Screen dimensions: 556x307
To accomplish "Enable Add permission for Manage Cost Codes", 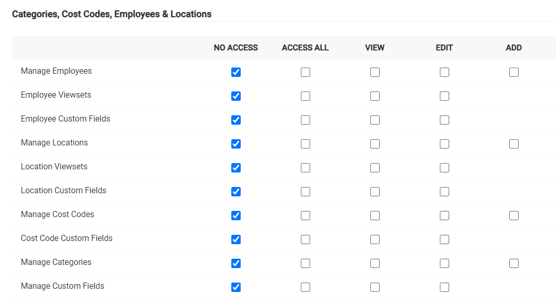I will click(x=514, y=216).
